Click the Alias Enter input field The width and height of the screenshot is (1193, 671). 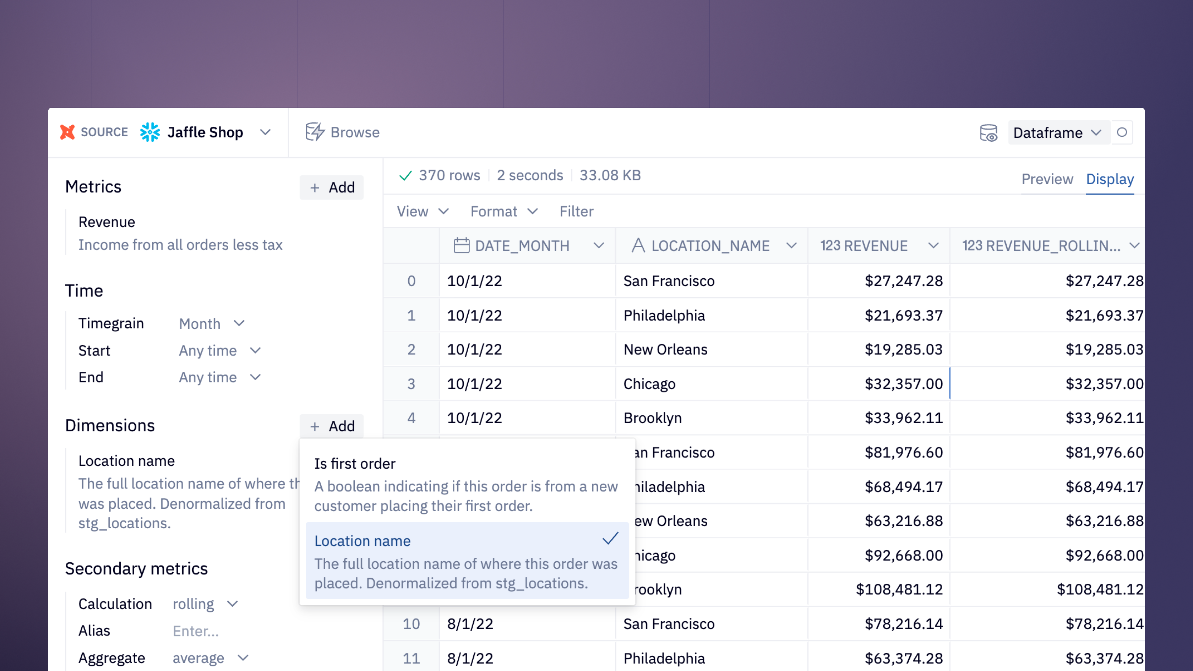pyautogui.click(x=195, y=631)
